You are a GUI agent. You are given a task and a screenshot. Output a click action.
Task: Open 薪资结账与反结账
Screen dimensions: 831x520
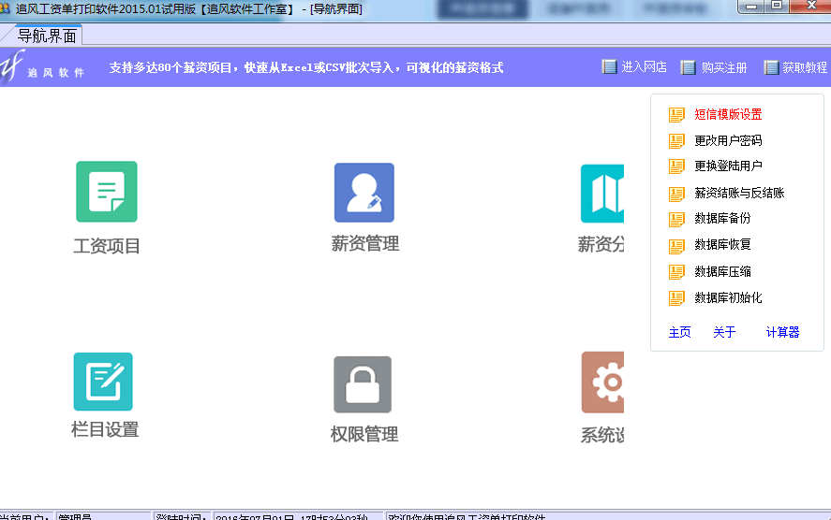[x=738, y=194]
